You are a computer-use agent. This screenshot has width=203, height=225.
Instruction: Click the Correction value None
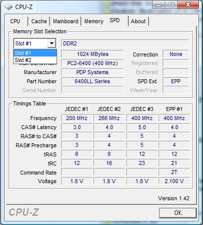pyautogui.click(x=176, y=54)
